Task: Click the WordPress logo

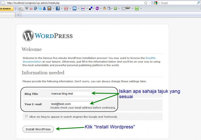Action: tap(47, 35)
